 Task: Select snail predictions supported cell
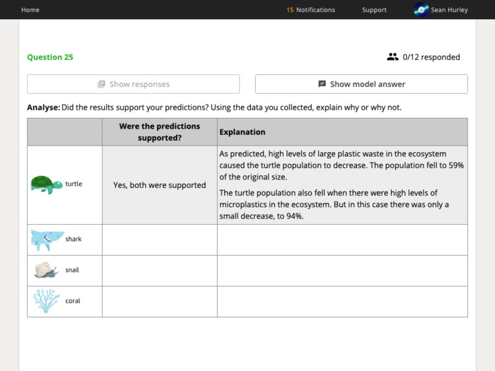[x=160, y=271]
